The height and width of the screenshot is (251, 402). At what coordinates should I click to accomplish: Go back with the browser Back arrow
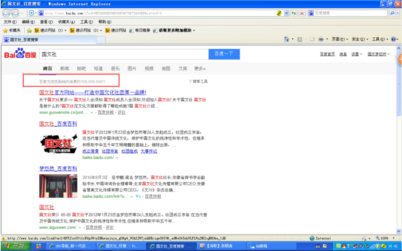[6, 13]
